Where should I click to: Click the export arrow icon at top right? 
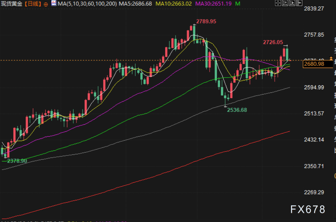299,3
